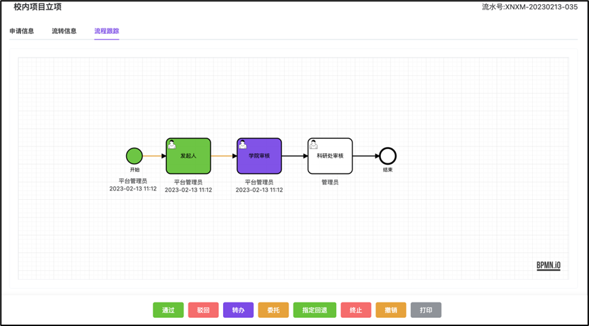589x326 pixels.
Task: Hit the red 终止 button
Action: pyautogui.click(x=356, y=310)
